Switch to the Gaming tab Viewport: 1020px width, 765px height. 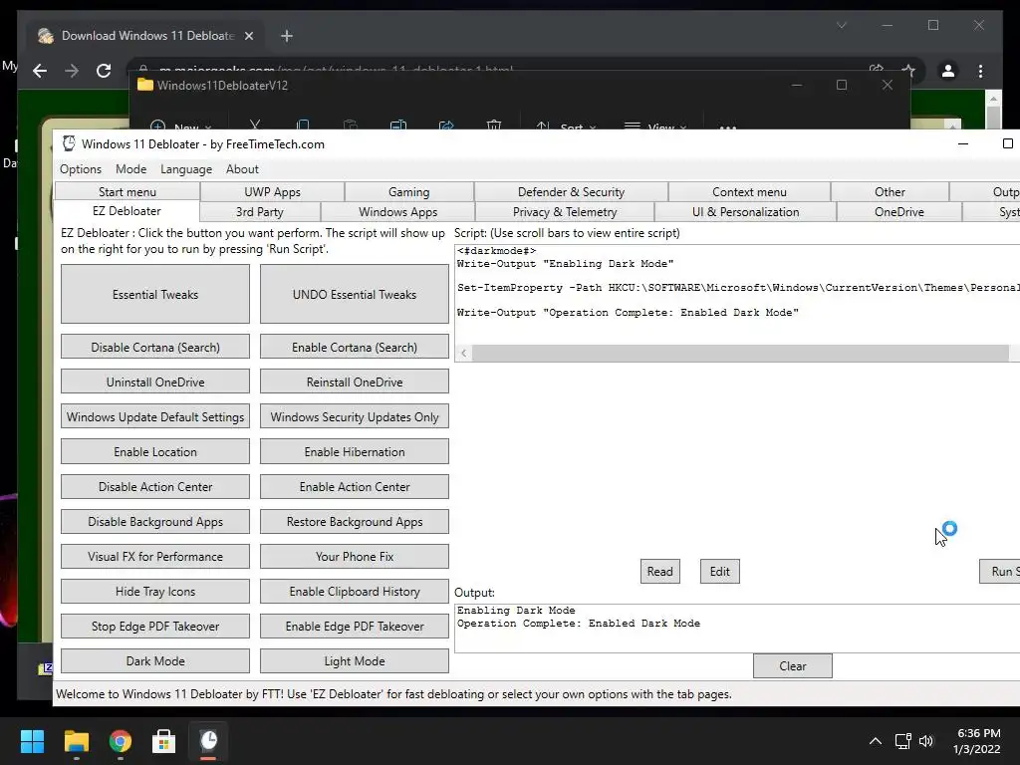click(x=408, y=192)
